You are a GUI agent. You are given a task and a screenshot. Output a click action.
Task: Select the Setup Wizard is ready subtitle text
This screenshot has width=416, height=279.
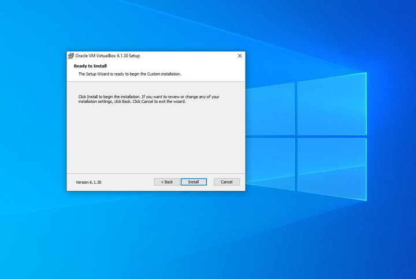point(129,74)
